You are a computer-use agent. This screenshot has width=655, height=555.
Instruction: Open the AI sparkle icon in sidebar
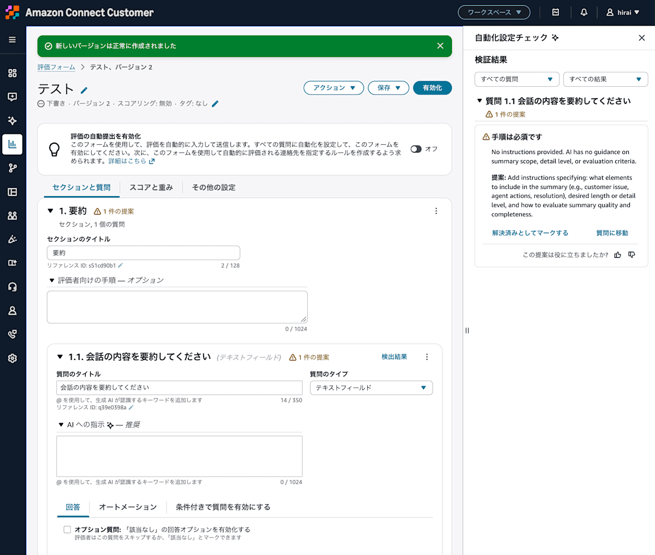12,121
